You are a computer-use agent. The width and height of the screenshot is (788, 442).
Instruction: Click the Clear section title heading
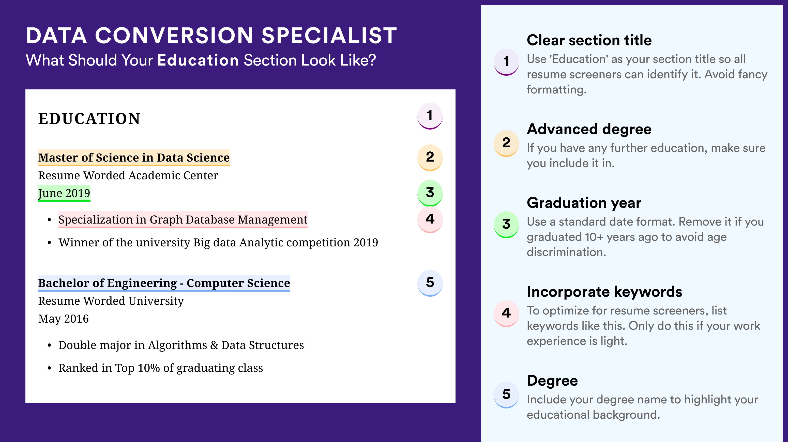click(x=589, y=40)
